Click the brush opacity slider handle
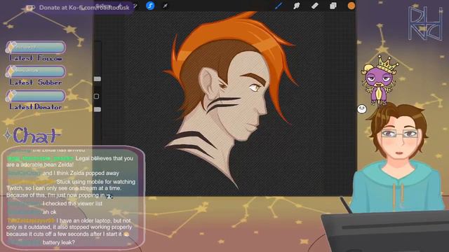Screen dimensions: 449x252 coord(98,109)
